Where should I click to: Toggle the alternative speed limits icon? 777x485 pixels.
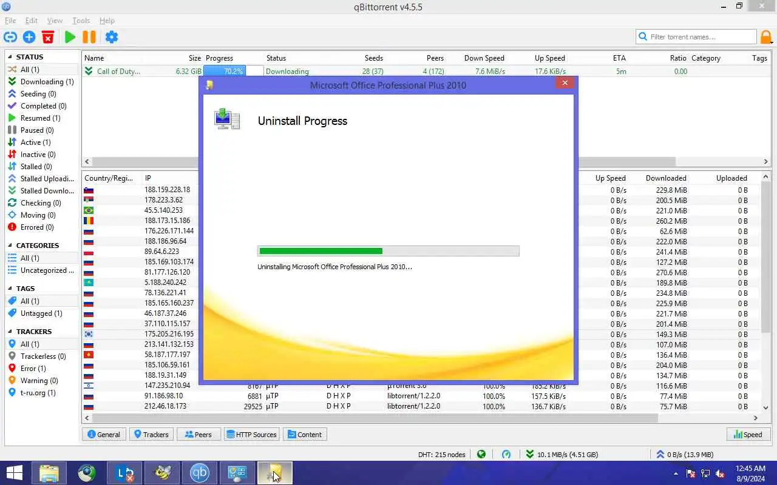pyautogui.click(x=506, y=454)
